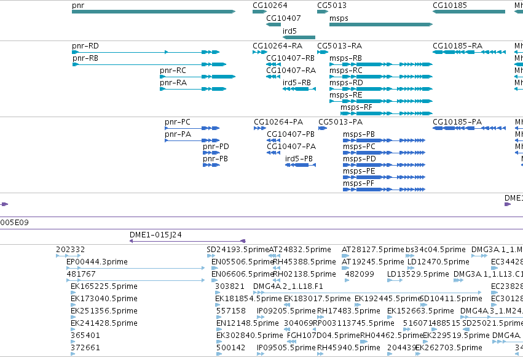Open the AT28127.5prime EST label
523x357 pixels.
372,250
